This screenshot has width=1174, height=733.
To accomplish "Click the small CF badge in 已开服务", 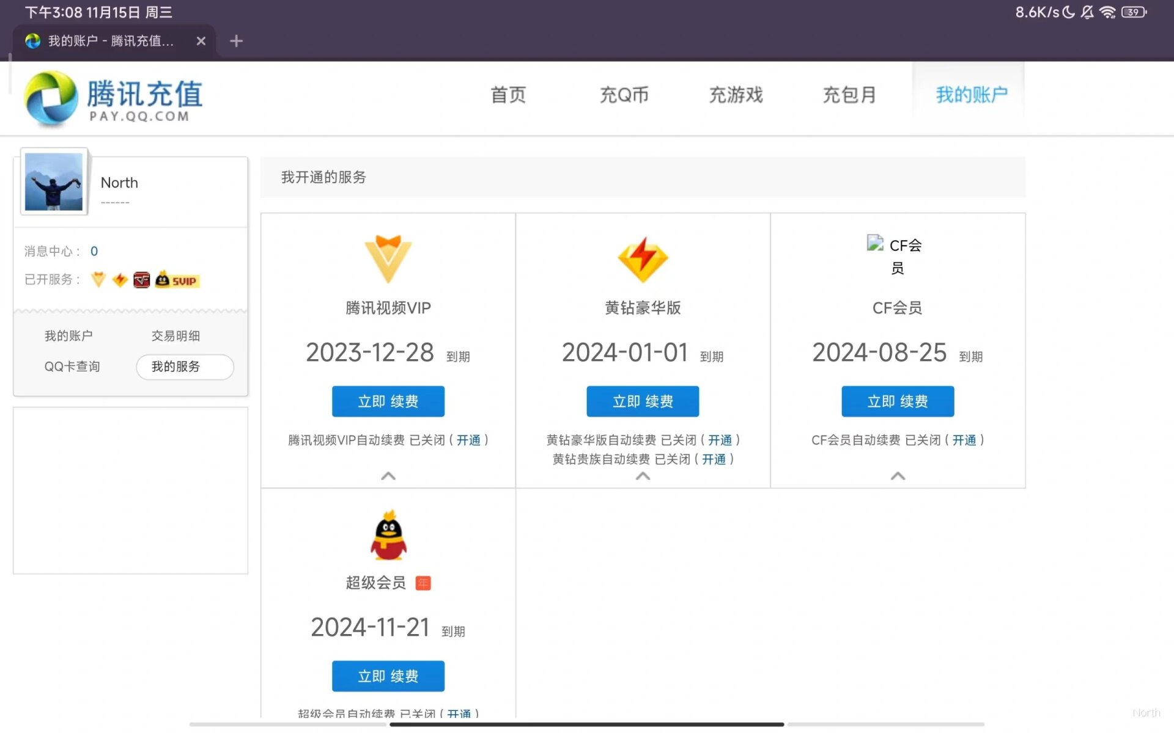I will pyautogui.click(x=141, y=280).
